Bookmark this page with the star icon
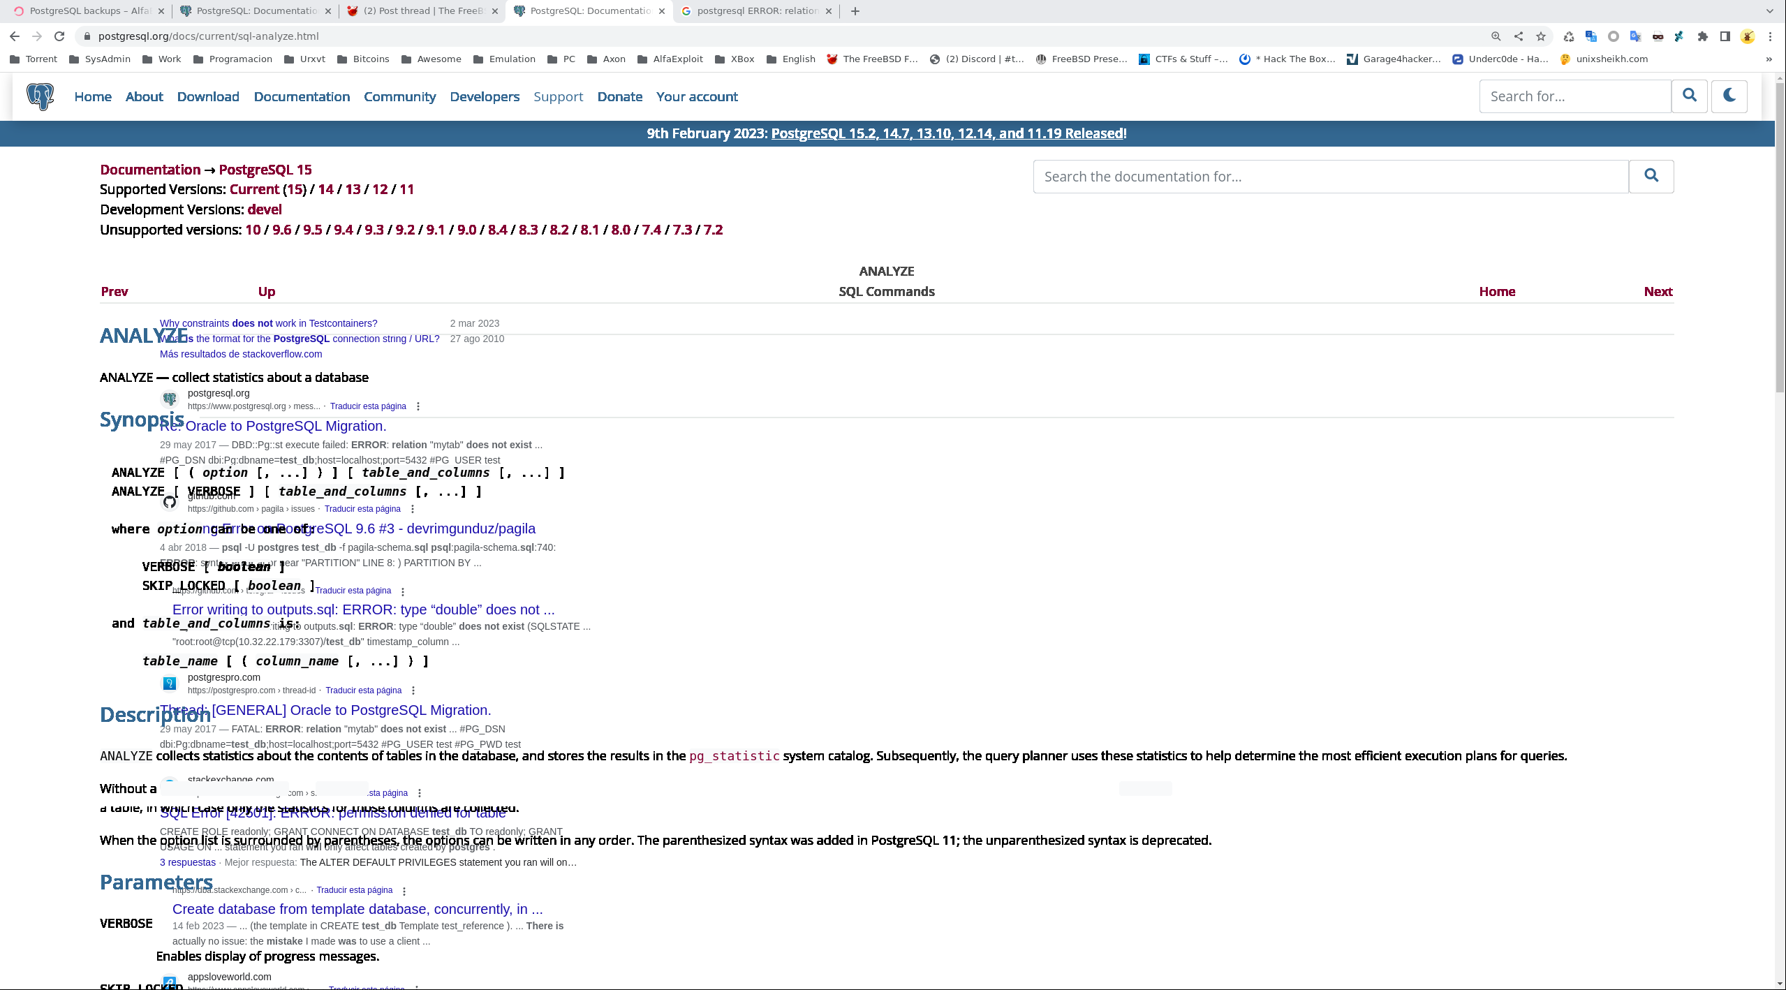The width and height of the screenshot is (1786, 990). (1540, 36)
